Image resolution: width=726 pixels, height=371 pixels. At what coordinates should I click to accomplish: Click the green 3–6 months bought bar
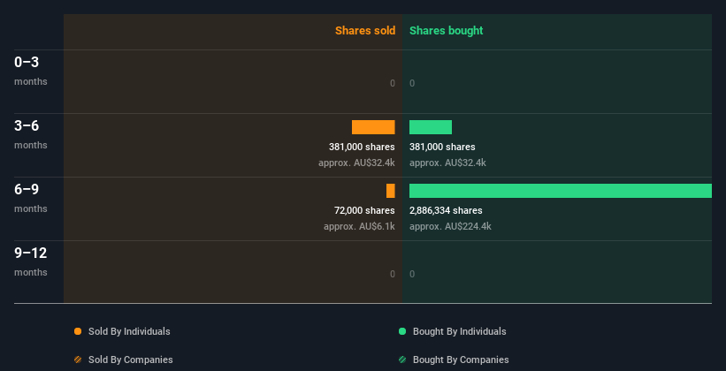click(x=431, y=127)
